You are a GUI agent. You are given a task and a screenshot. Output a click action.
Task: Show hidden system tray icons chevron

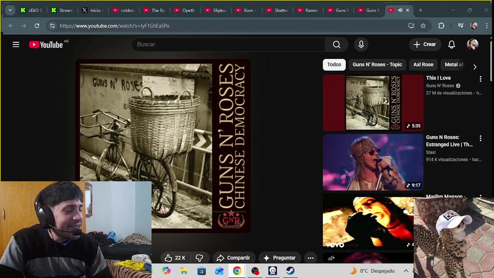point(406,271)
